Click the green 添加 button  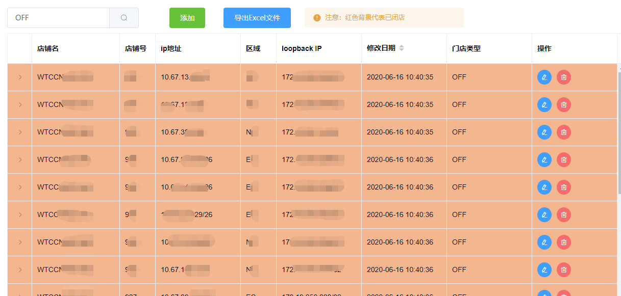pyautogui.click(x=187, y=17)
